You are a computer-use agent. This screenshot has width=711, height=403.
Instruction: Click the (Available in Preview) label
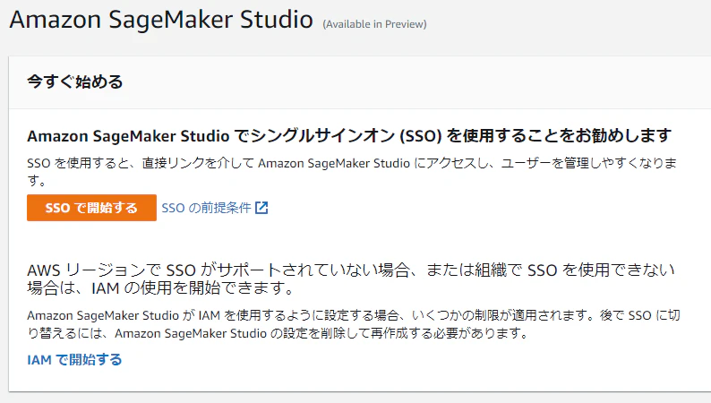click(374, 24)
